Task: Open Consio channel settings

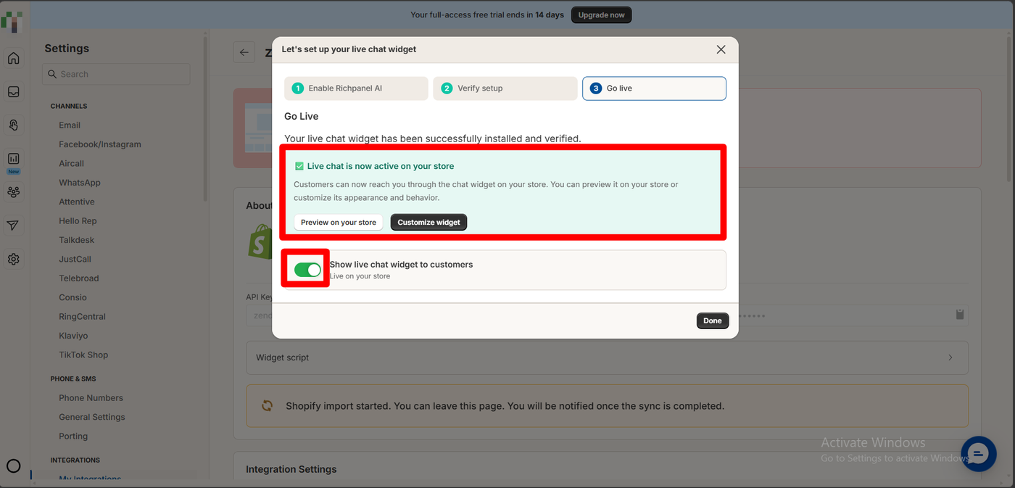Action: (x=72, y=297)
